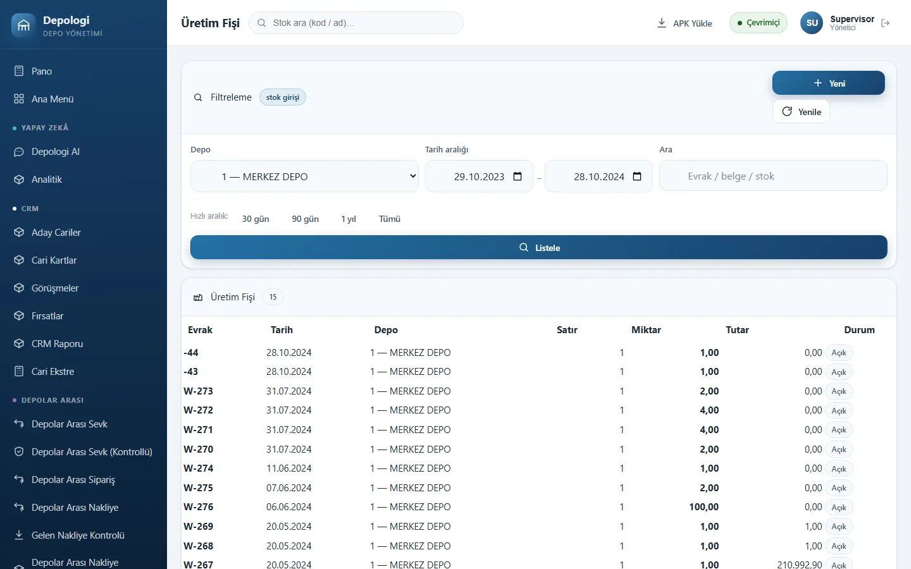Click the stok girişi filter tag
Image resolution: width=911 pixels, height=569 pixels.
click(283, 97)
